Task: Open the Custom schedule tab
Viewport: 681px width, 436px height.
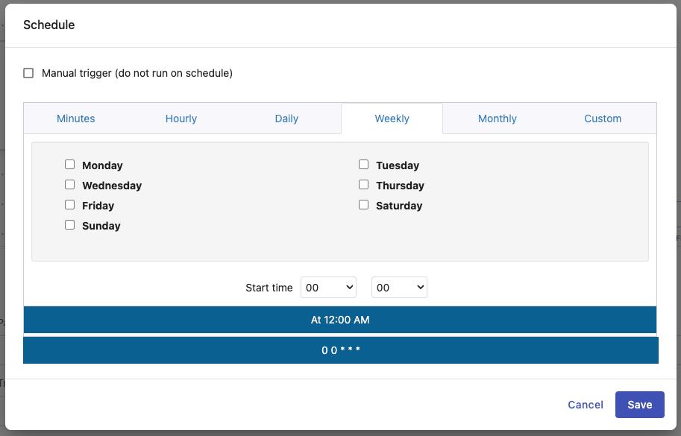Action: 603,119
